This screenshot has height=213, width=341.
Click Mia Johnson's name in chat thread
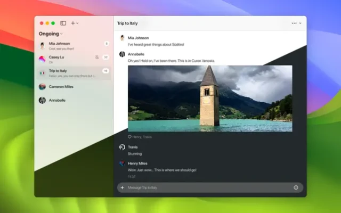pyautogui.click(x=139, y=38)
